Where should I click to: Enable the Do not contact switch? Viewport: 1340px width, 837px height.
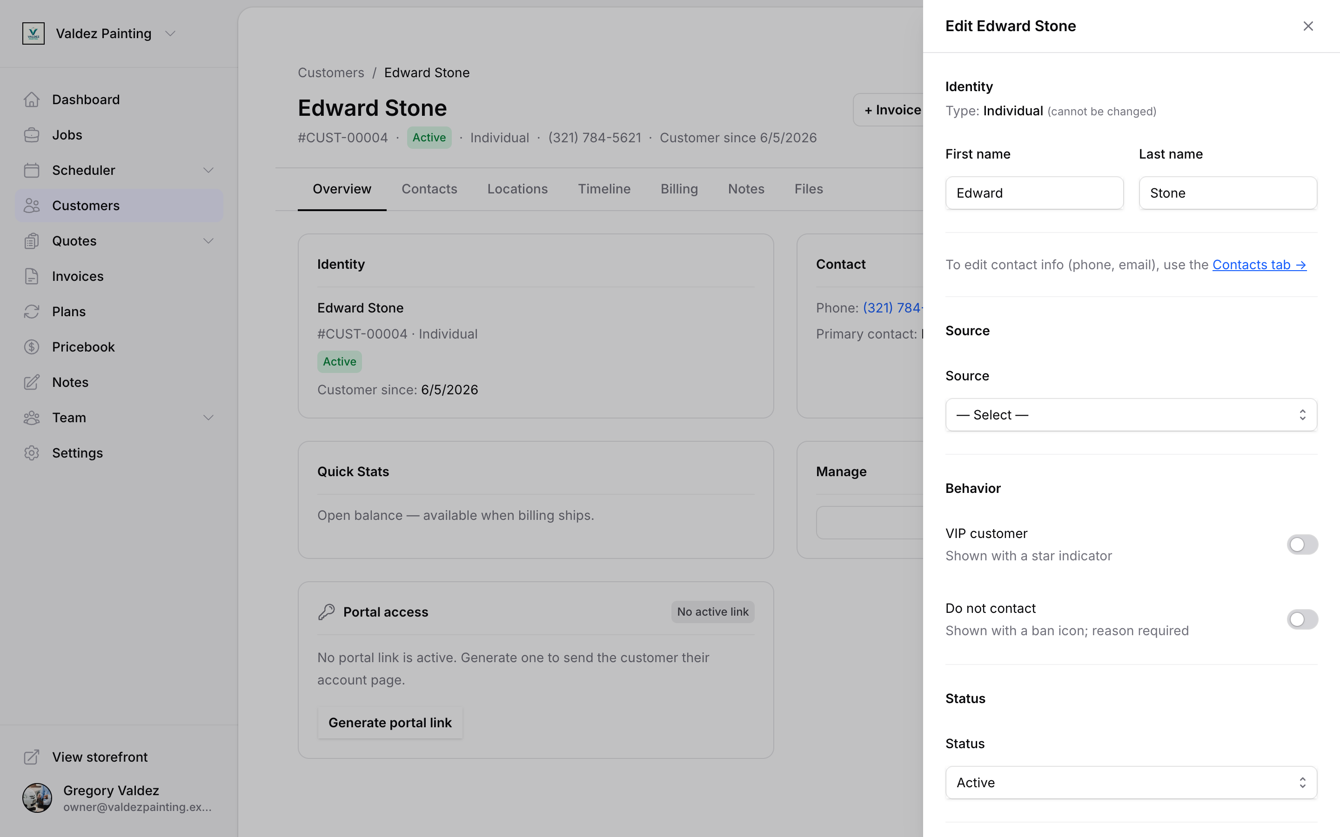pyautogui.click(x=1302, y=619)
